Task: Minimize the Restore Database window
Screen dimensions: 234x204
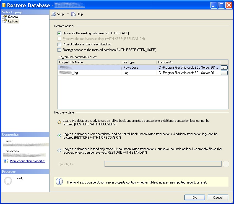Action: (x=214, y=5)
